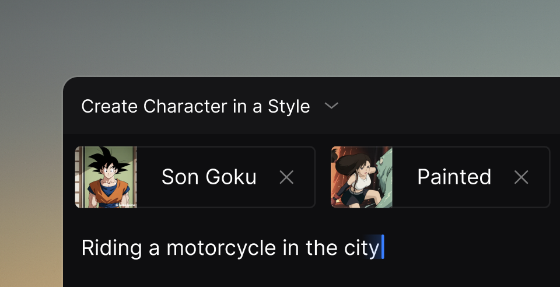This screenshot has width=560, height=287.
Task: Click the letter "a" after Riding
Action: (x=154, y=249)
